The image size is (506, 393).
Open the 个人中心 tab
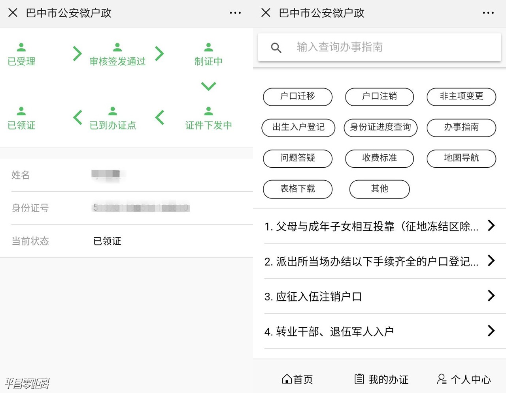464,379
